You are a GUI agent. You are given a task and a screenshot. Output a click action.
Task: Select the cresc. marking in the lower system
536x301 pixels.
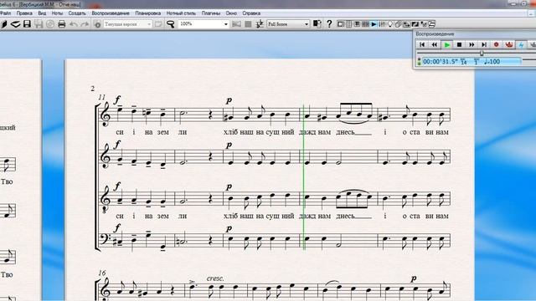pyautogui.click(x=216, y=278)
